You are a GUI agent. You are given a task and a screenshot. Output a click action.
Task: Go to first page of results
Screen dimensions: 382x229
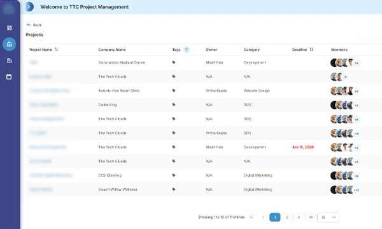[251, 218]
